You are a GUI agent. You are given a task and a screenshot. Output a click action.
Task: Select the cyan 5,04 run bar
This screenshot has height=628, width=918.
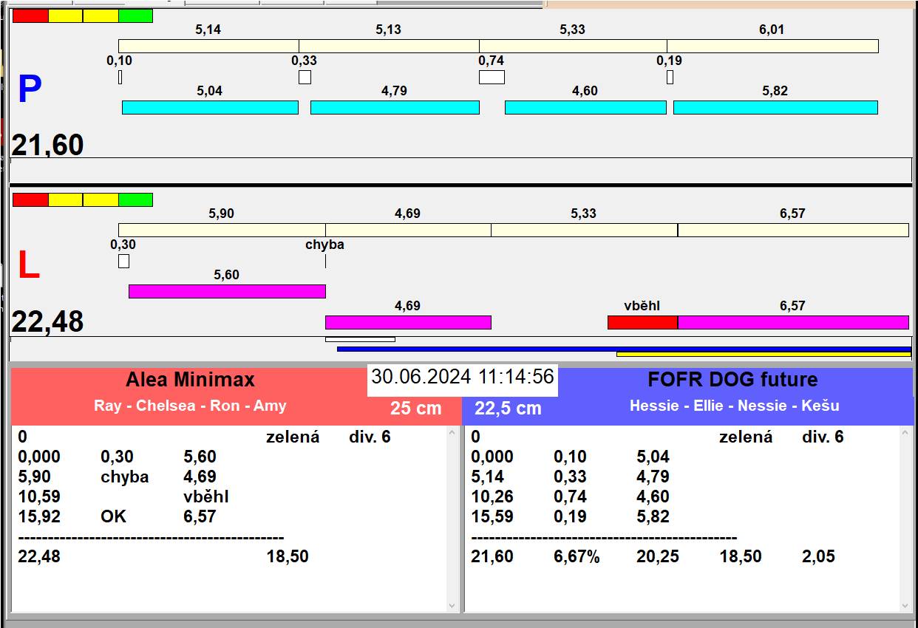coord(210,108)
